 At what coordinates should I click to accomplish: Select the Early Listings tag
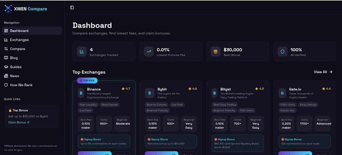pyautogui.click(x=308, y=104)
